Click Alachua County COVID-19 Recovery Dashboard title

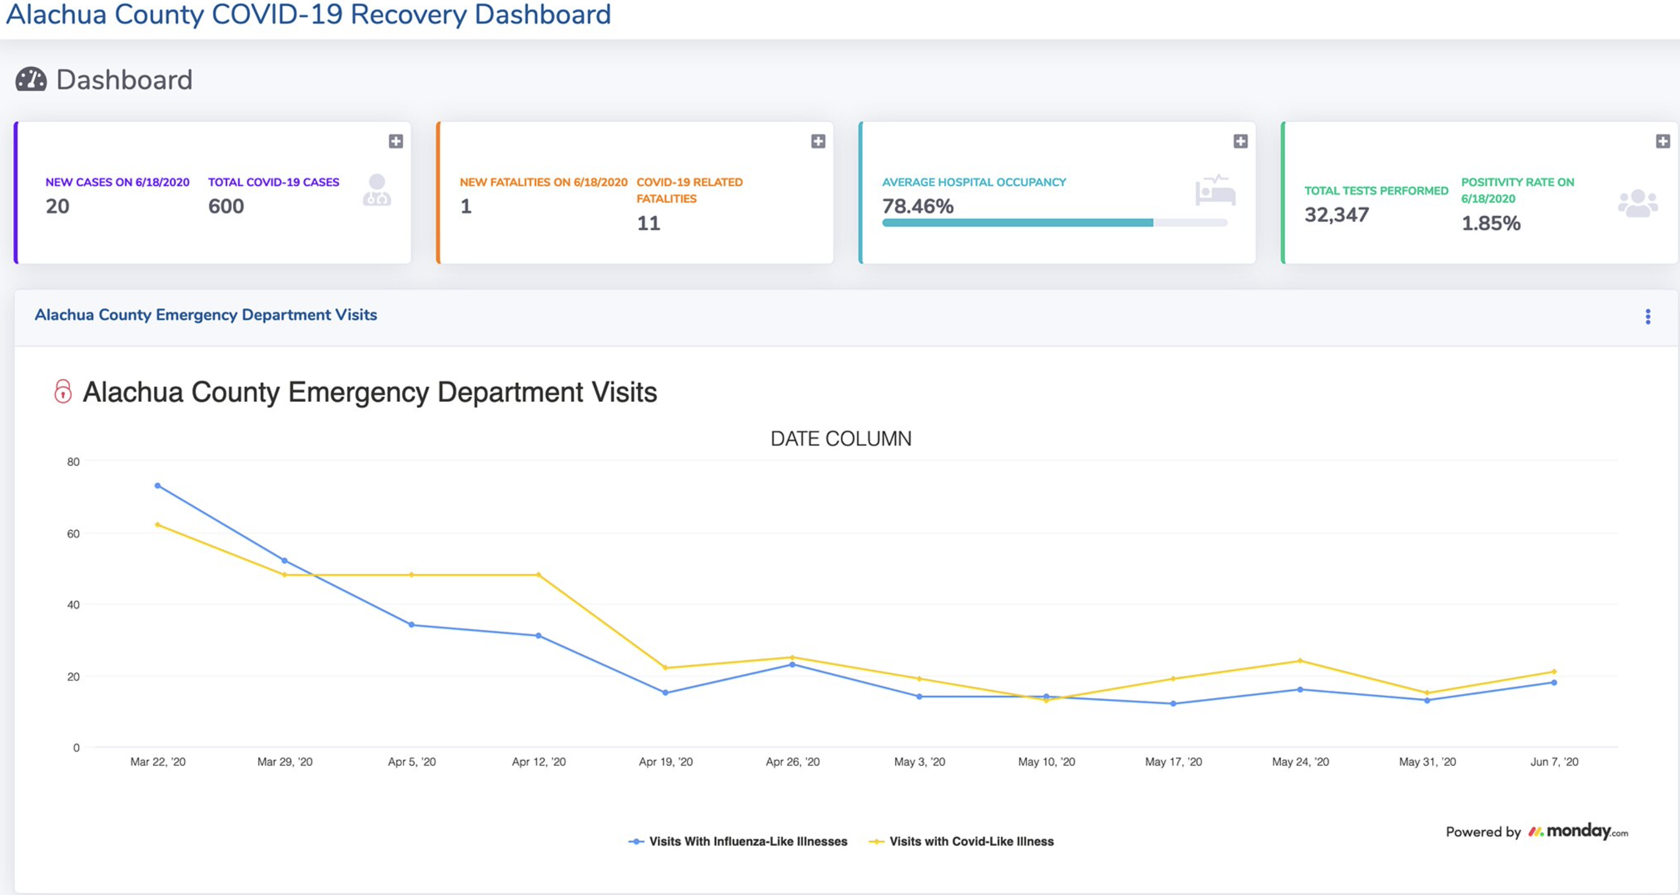(x=308, y=14)
